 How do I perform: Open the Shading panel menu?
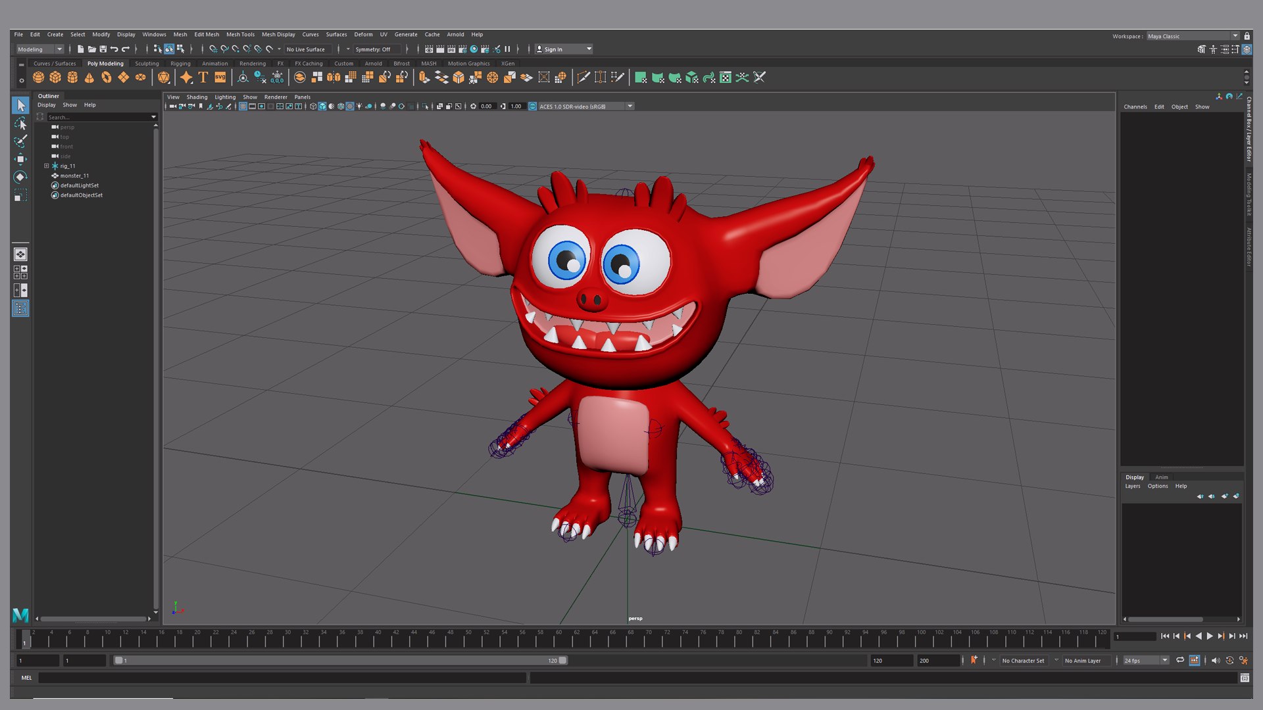(197, 97)
